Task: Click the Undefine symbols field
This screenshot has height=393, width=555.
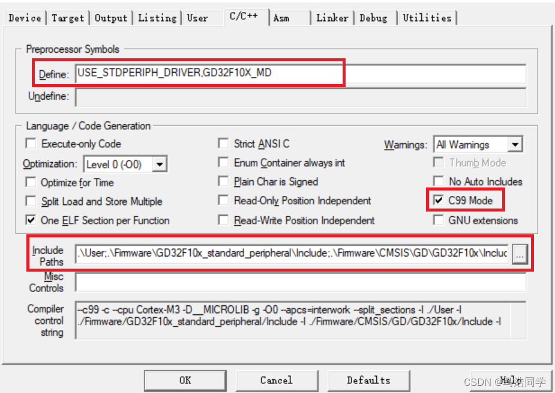Action: point(301,97)
